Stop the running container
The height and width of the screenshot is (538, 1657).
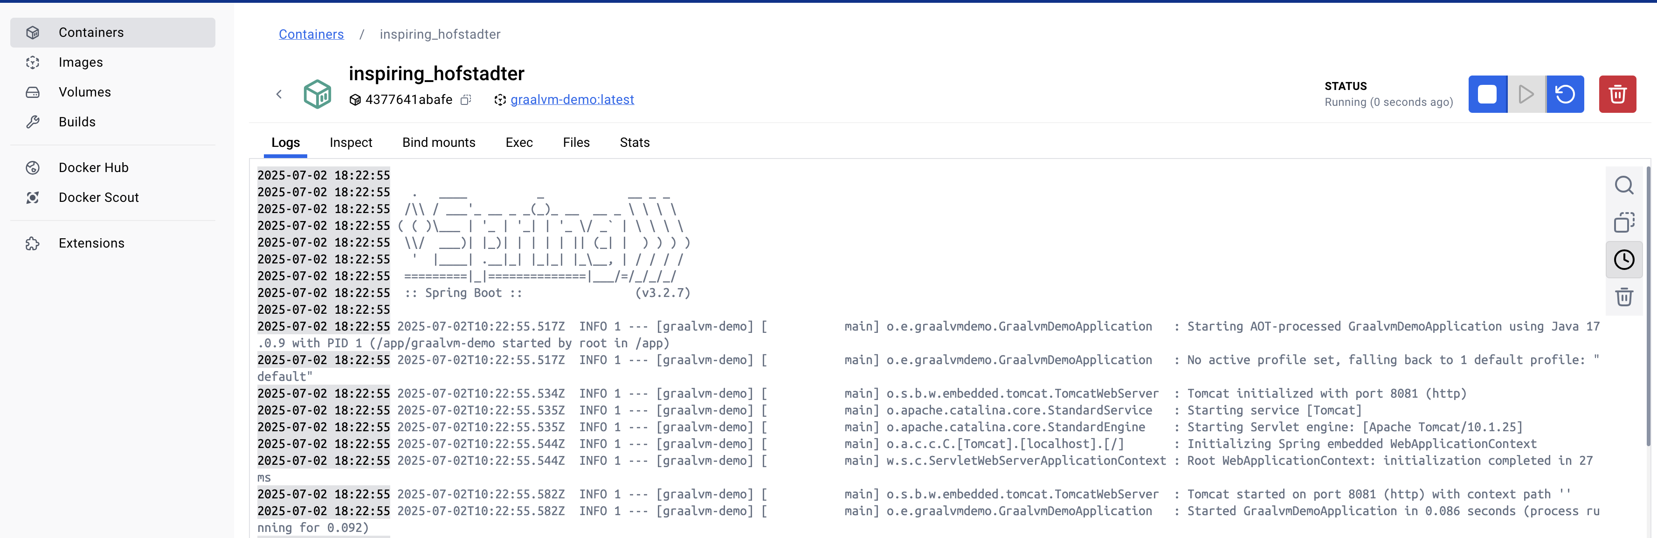tap(1487, 95)
